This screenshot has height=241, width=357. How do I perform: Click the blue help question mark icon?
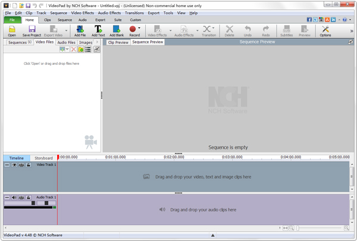345,20
